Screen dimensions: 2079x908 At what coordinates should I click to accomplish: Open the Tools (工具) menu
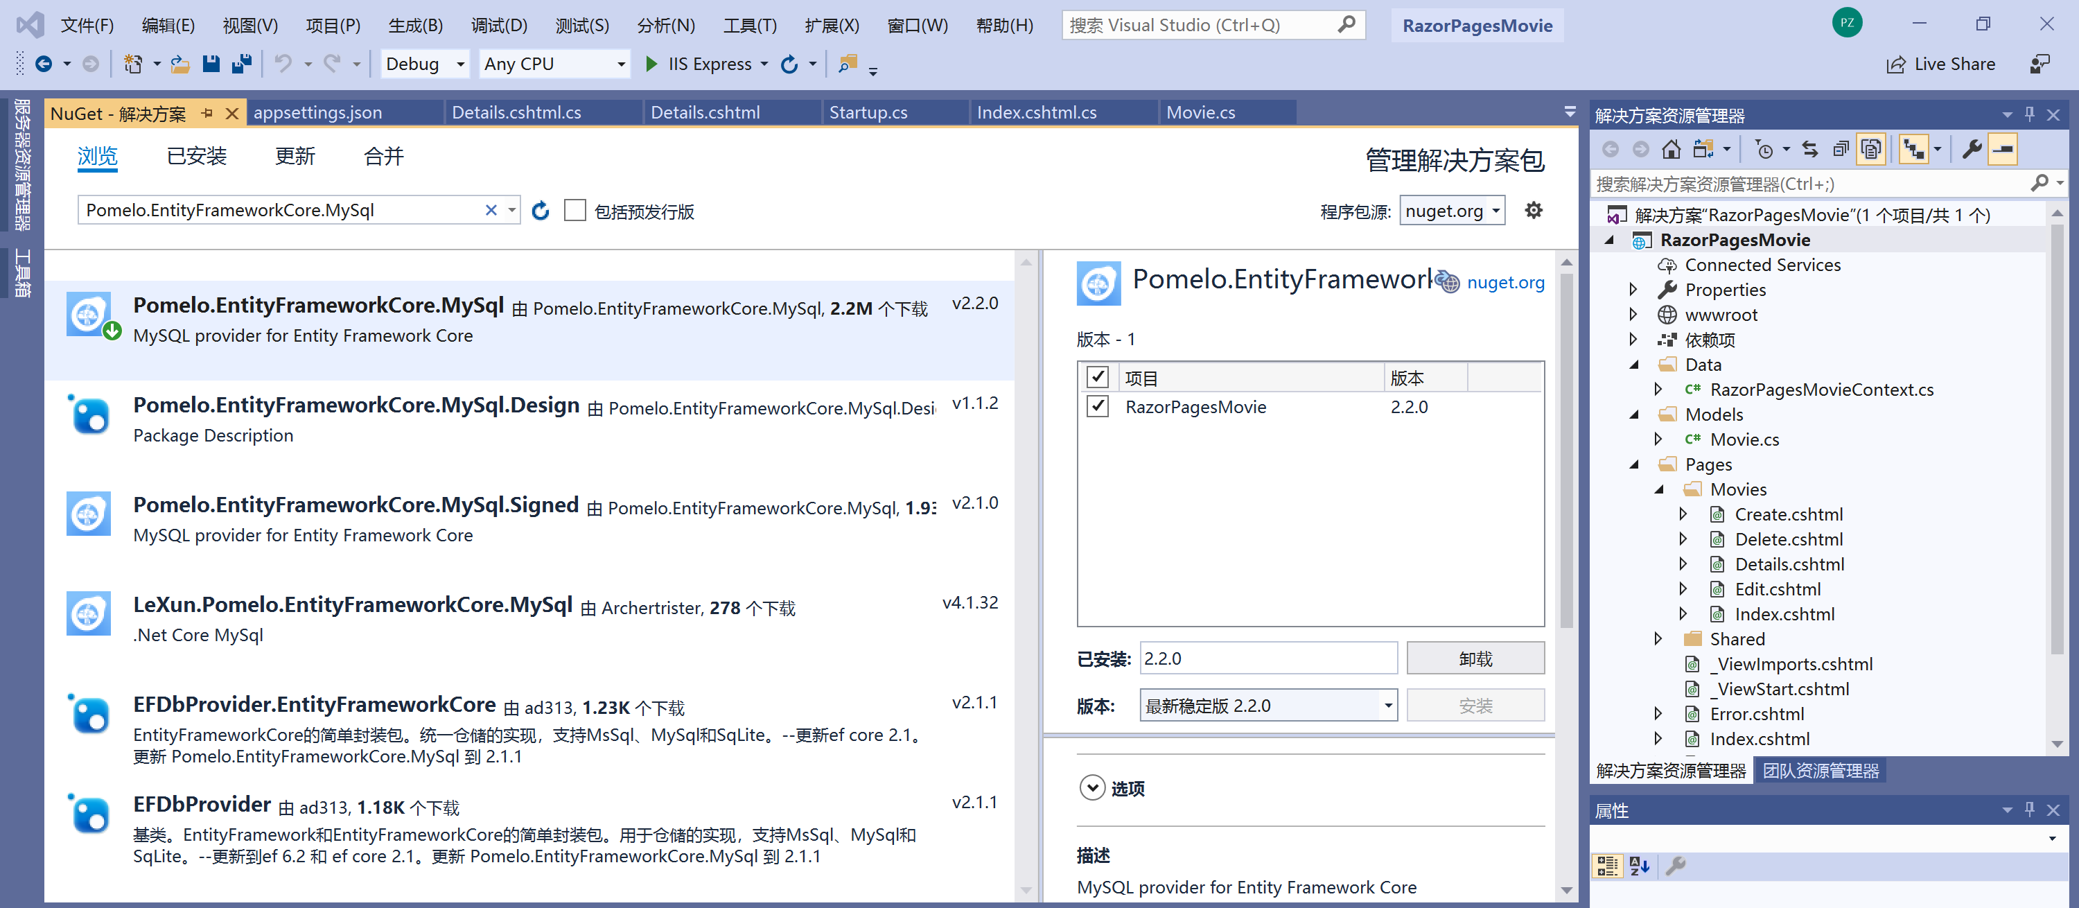pos(749,25)
